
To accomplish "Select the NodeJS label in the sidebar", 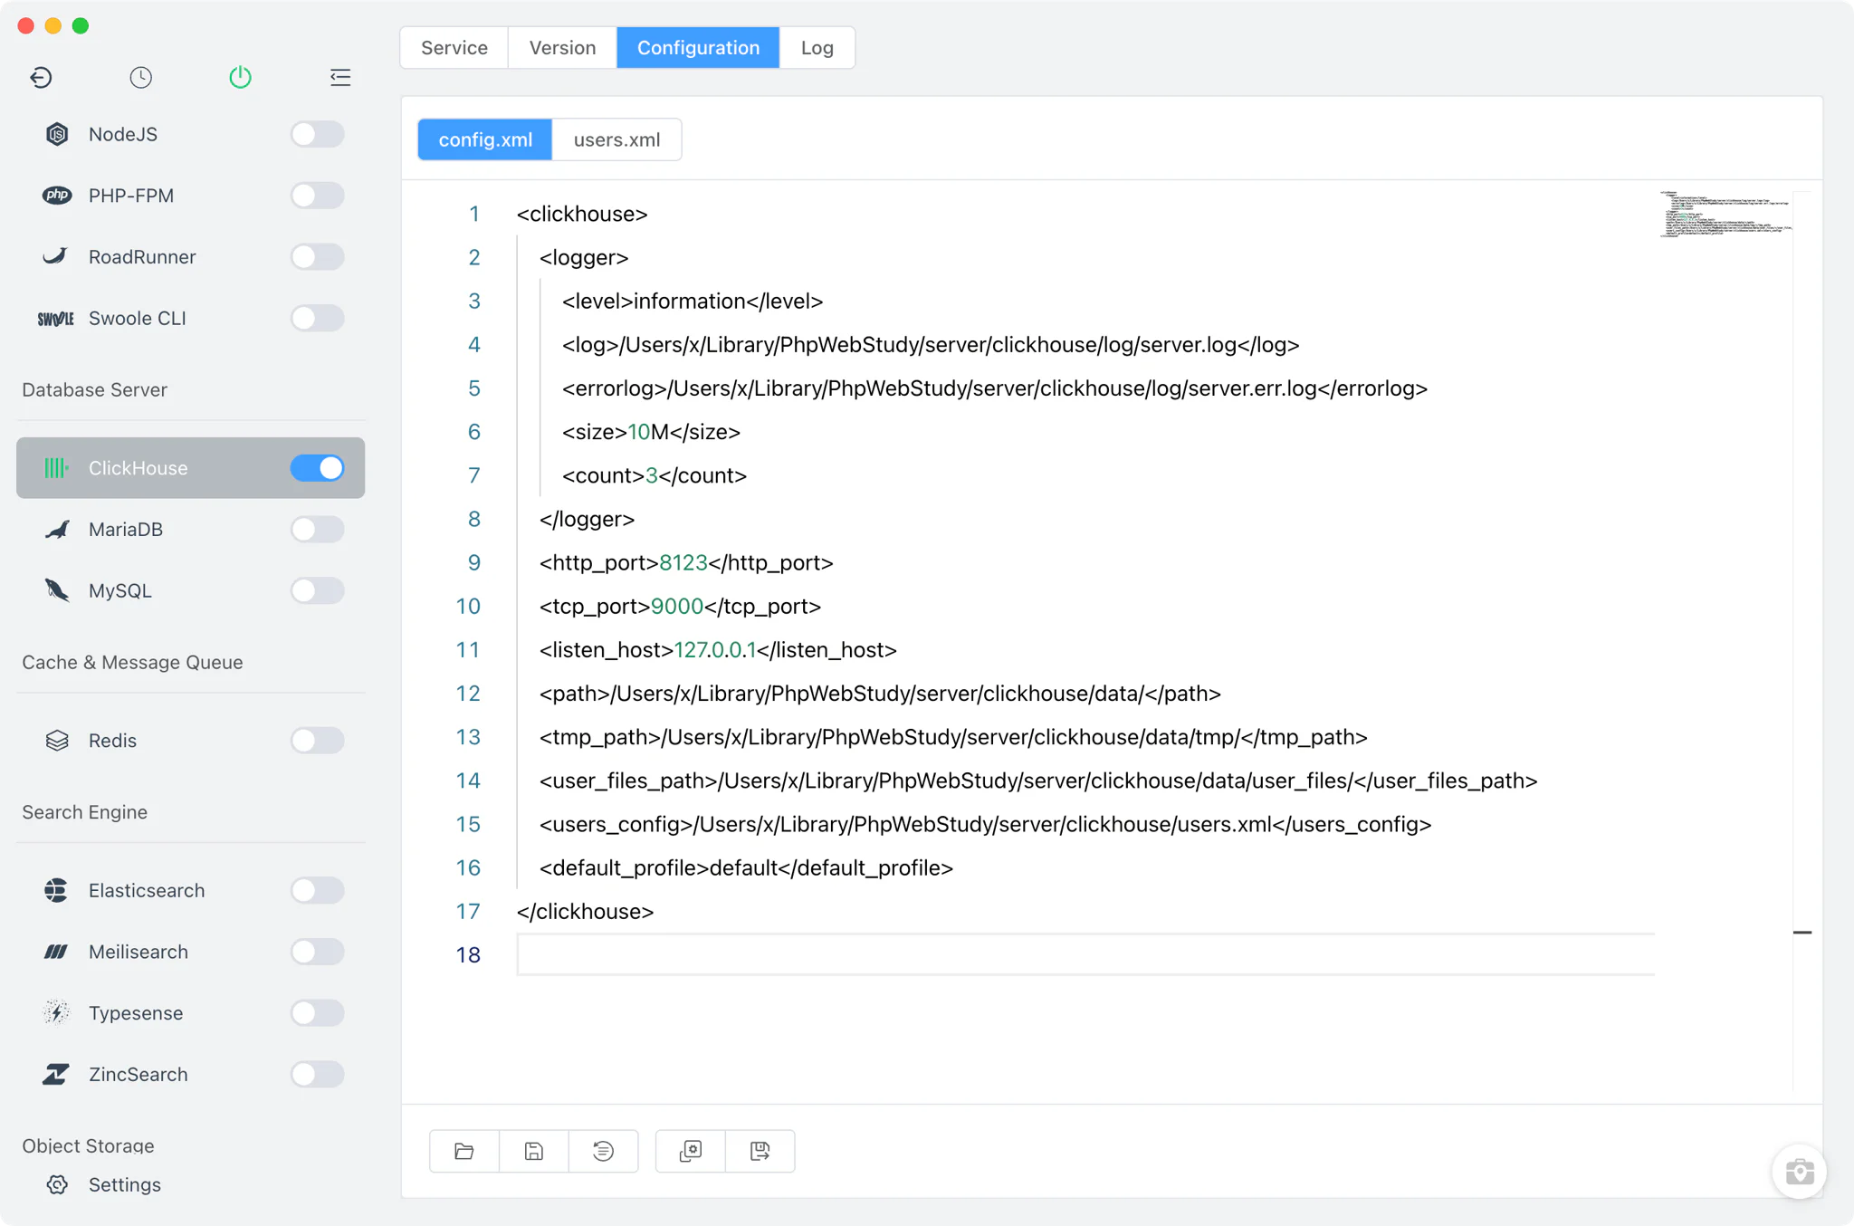I will point(123,134).
